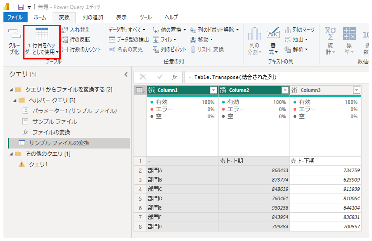Open the 抽出 dropdown
Image resolution: width=372 pixels, height=241 pixels.
click(296, 40)
